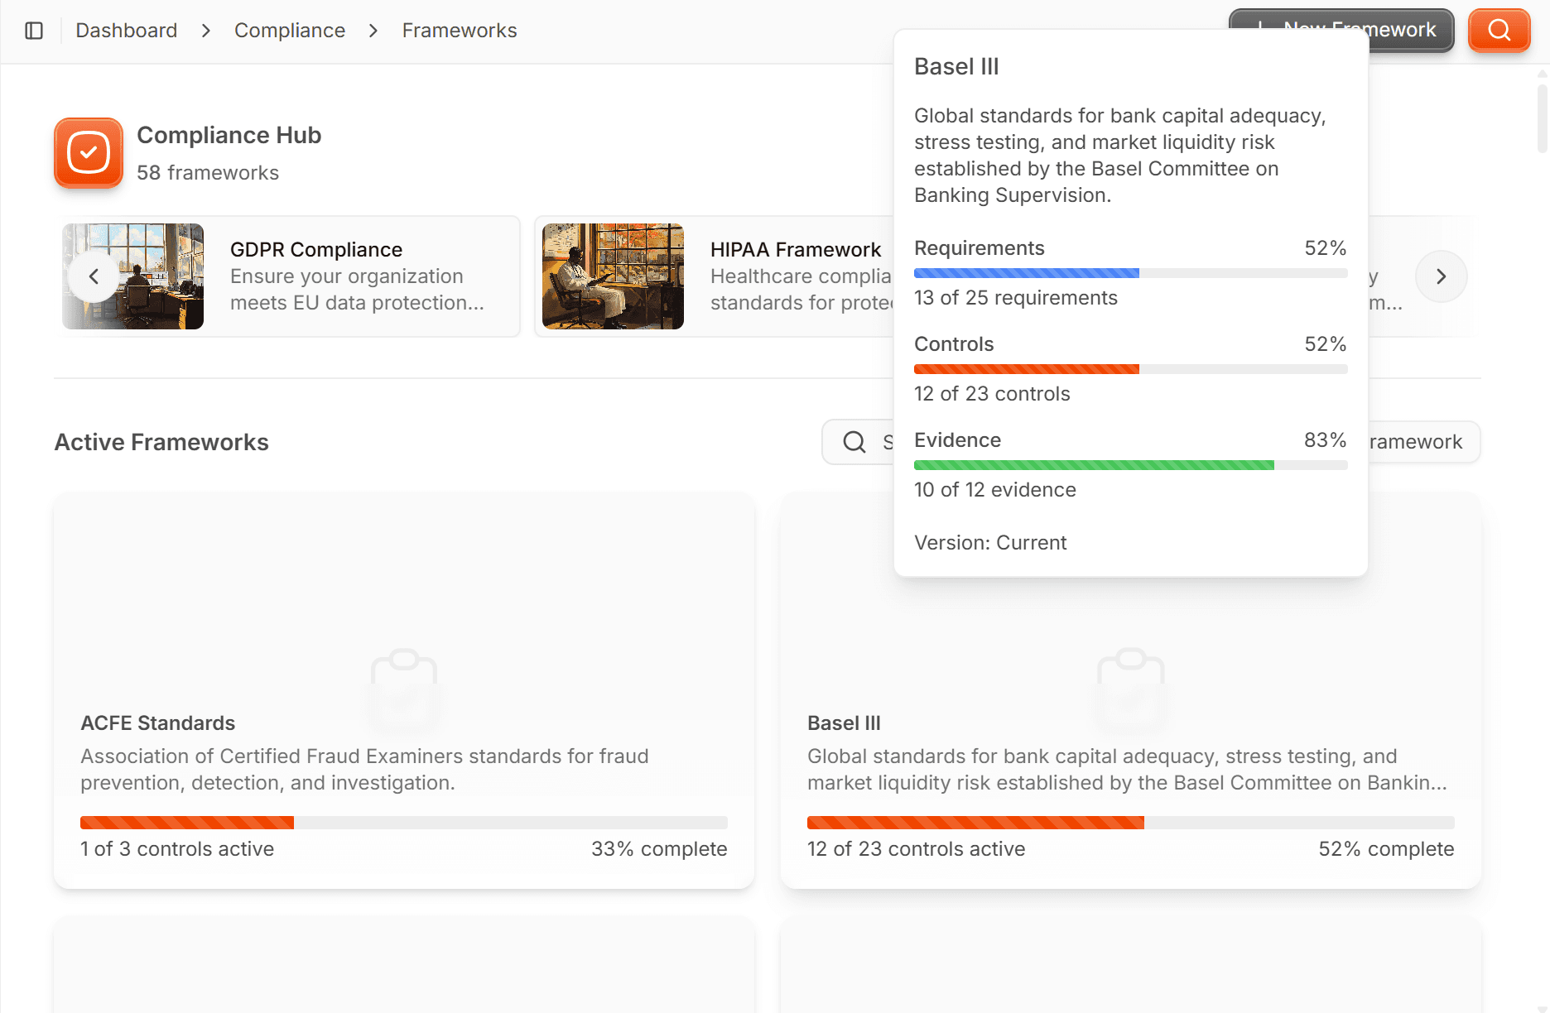
Task: Go back in carousel using left chevron
Action: click(94, 276)
